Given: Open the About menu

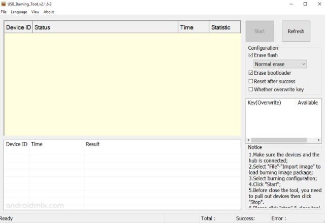Looking at the screenshot, I should click(x=49, y=12).
